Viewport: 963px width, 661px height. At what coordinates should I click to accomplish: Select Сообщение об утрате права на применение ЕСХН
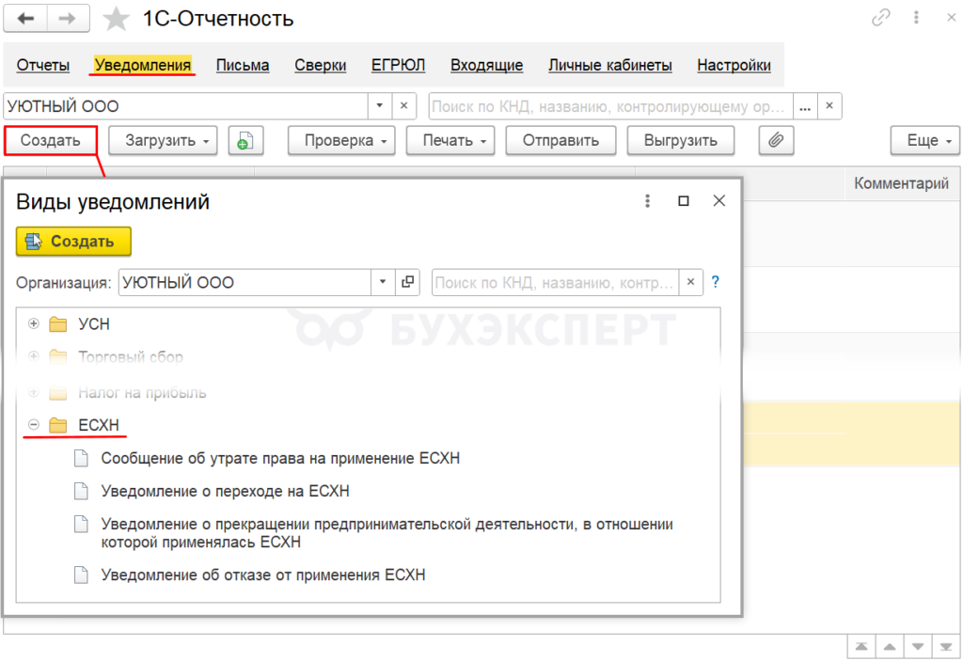point(280,458)
